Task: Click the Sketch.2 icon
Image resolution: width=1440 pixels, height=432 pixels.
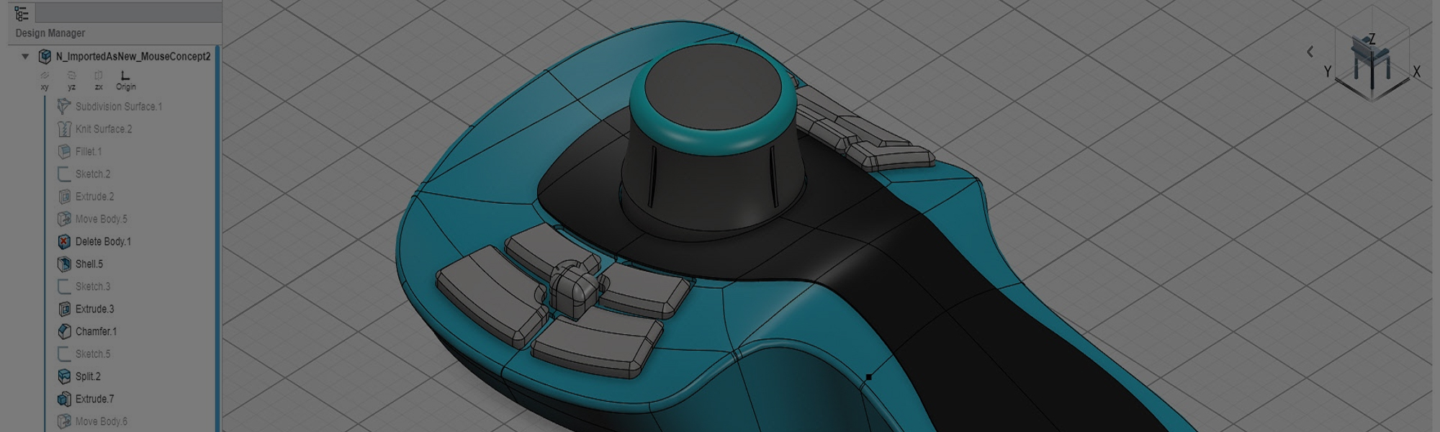Action: [x=64, y=174]
